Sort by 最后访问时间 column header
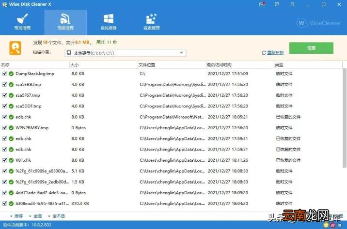Viewport: 347px width, 229px height. [240, 65]
